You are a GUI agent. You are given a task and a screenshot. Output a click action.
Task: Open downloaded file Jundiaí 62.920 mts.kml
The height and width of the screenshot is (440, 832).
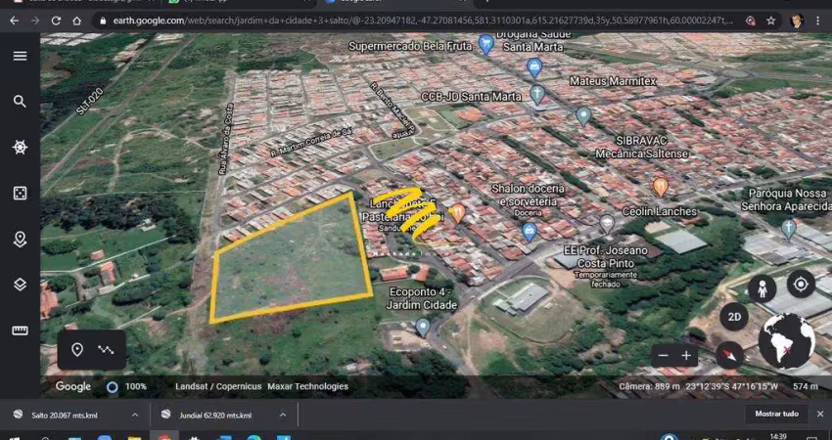click(215, 416)
